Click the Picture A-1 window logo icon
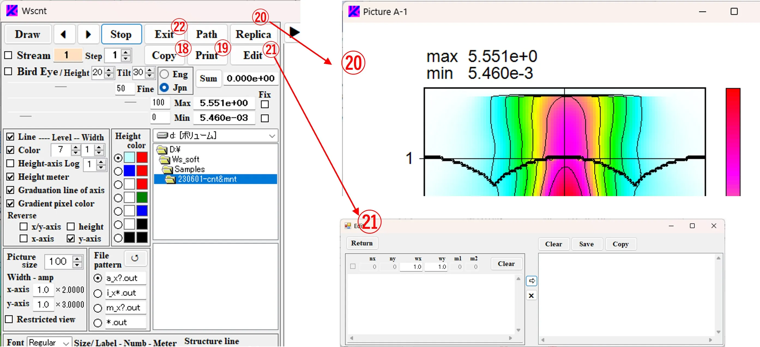This screenshot has width=760, height=347. pos(354,11)
